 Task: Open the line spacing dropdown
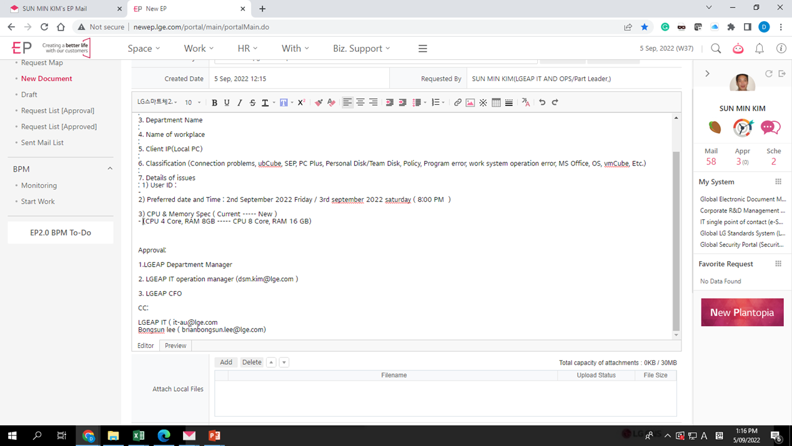pyautogui.click(x=425, y=102)
